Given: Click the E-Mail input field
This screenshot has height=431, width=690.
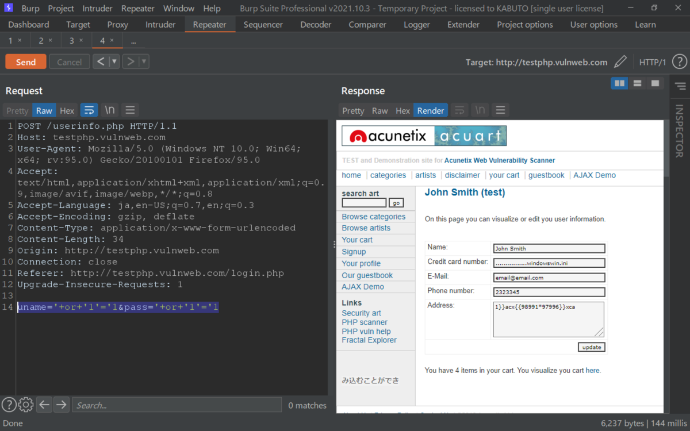Looking at the screenshot, I should click(549, 278).
